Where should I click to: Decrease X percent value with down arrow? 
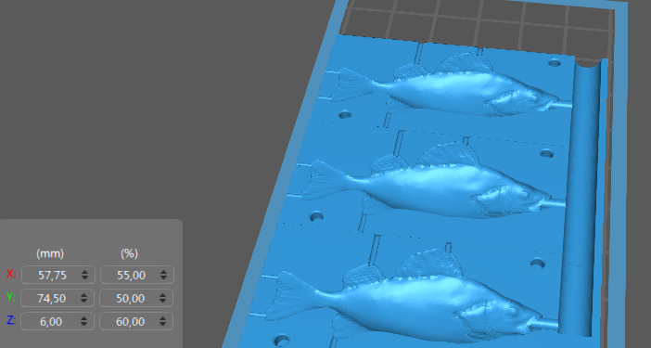(163, 277)
